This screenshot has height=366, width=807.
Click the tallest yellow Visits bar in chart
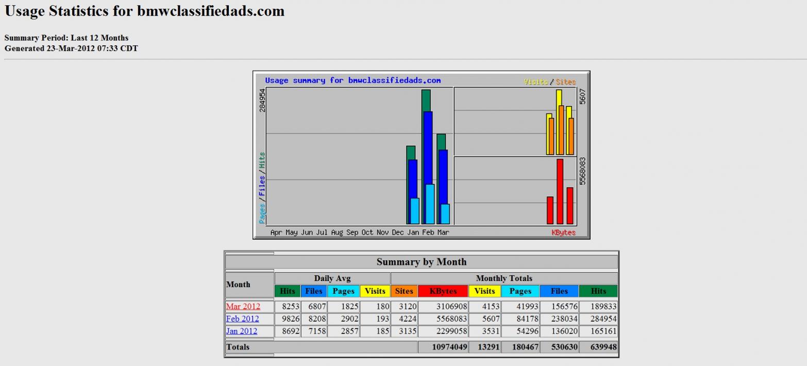point(559,97)
